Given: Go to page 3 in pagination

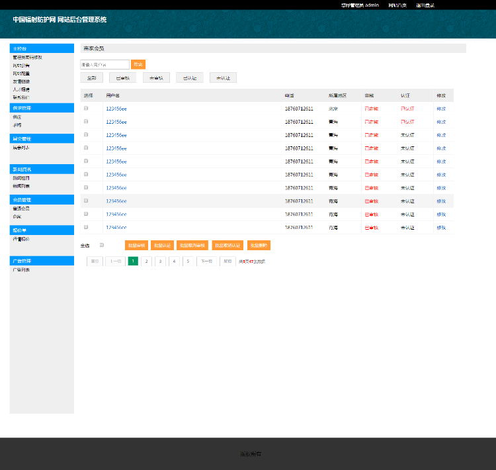Looking at the screenshot, I should tap(160, 261).
